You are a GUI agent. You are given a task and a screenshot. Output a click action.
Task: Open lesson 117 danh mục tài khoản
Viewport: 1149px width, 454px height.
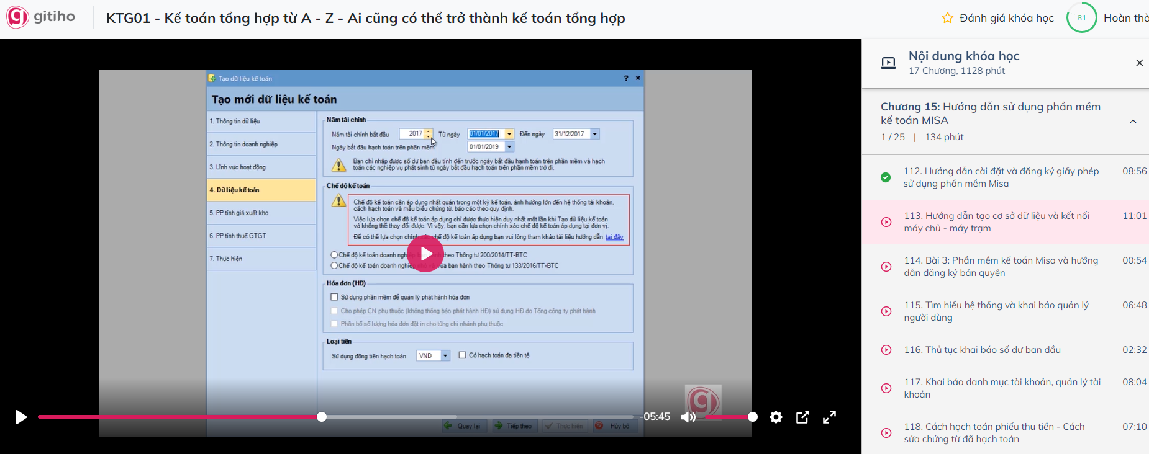[x=1002, y=388]
